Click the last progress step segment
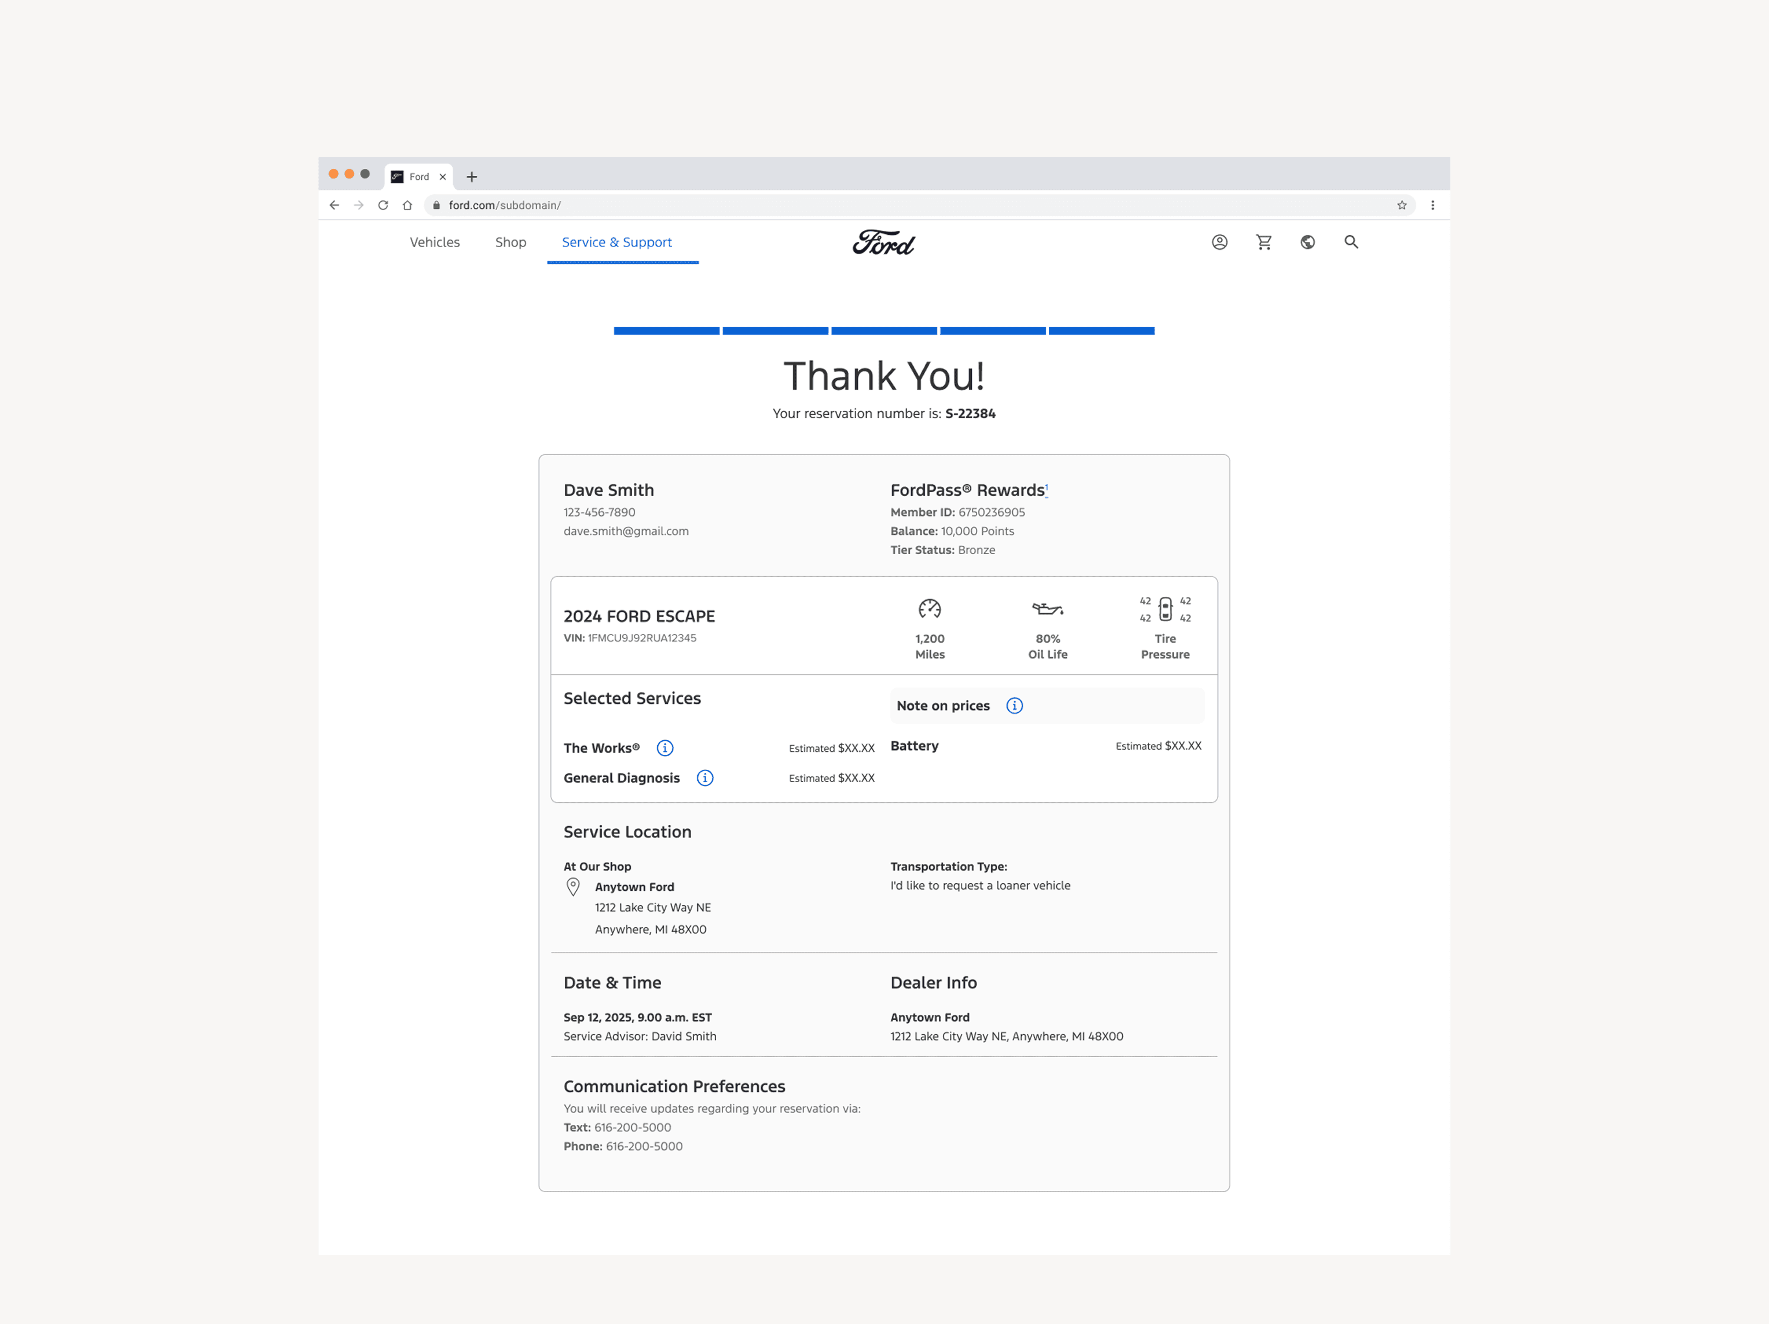 tap(1101, 331)
